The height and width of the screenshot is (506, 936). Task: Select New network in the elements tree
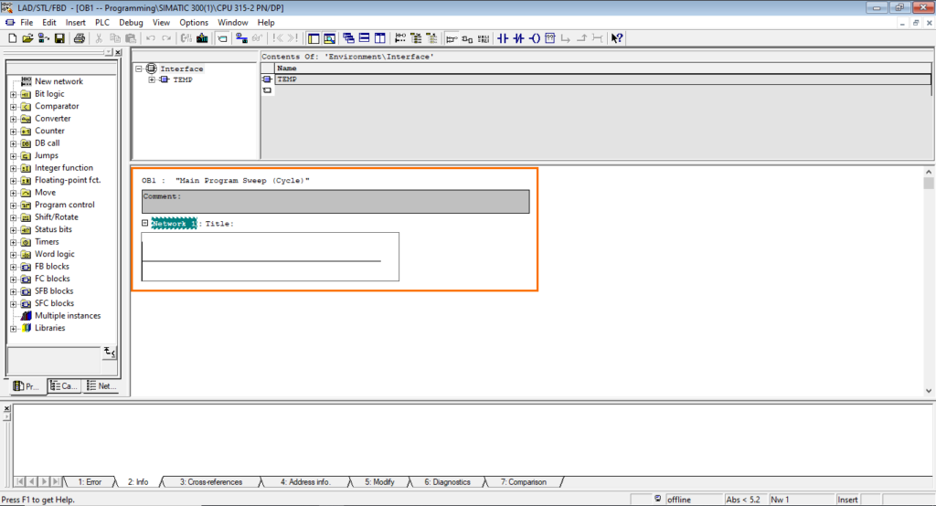coord(58,81)
